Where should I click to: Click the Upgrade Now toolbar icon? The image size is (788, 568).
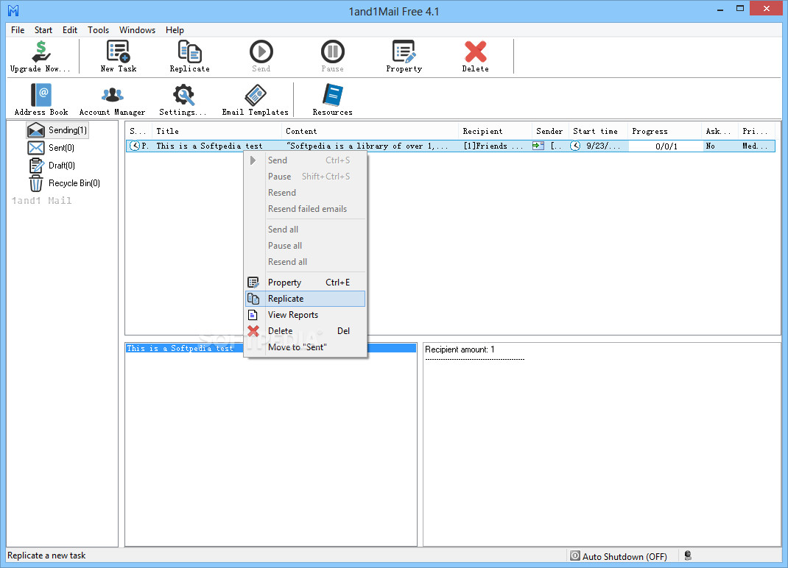tap(41, 57)
